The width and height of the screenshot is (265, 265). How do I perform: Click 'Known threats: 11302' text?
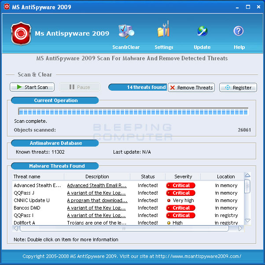pyautogui.click(x=40, y=152)
